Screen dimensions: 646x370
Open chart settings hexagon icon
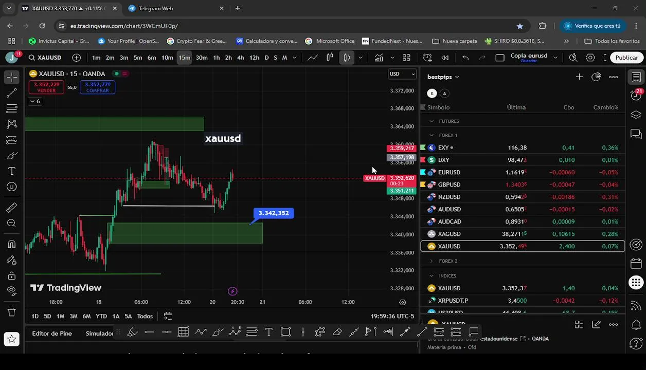pos(590,58)
